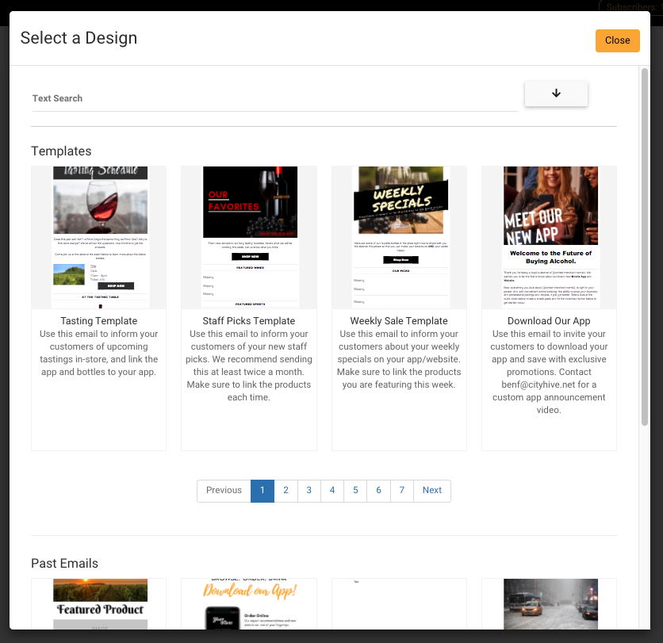The image size is (663, 643).
Task: Open the Download our App past email
Action: point(250,604)
